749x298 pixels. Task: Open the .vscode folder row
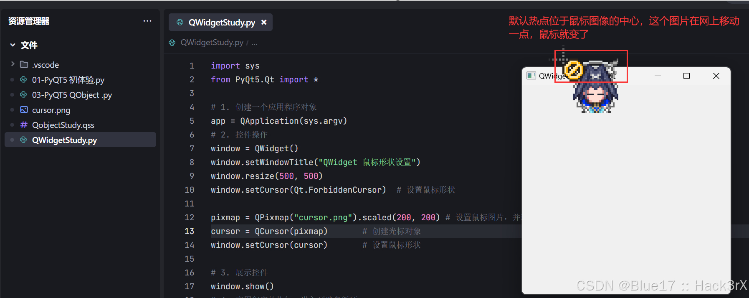(80, 65)
